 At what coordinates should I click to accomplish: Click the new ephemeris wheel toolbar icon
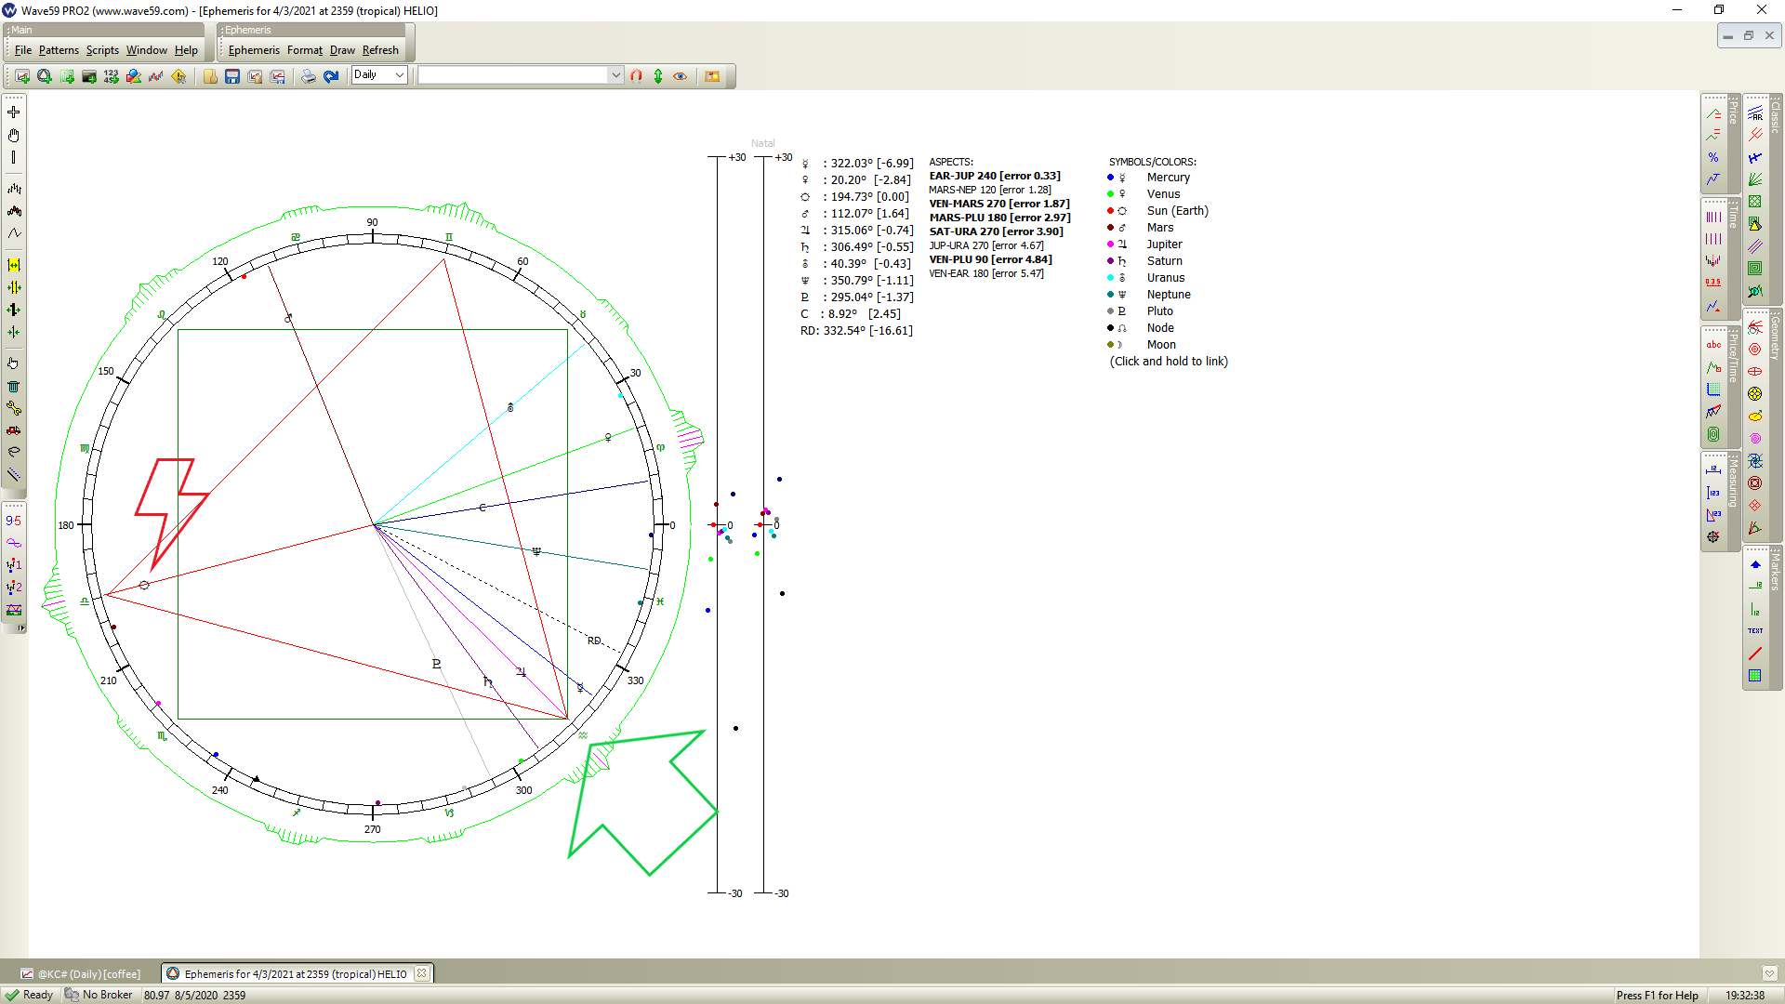[45, 76]
